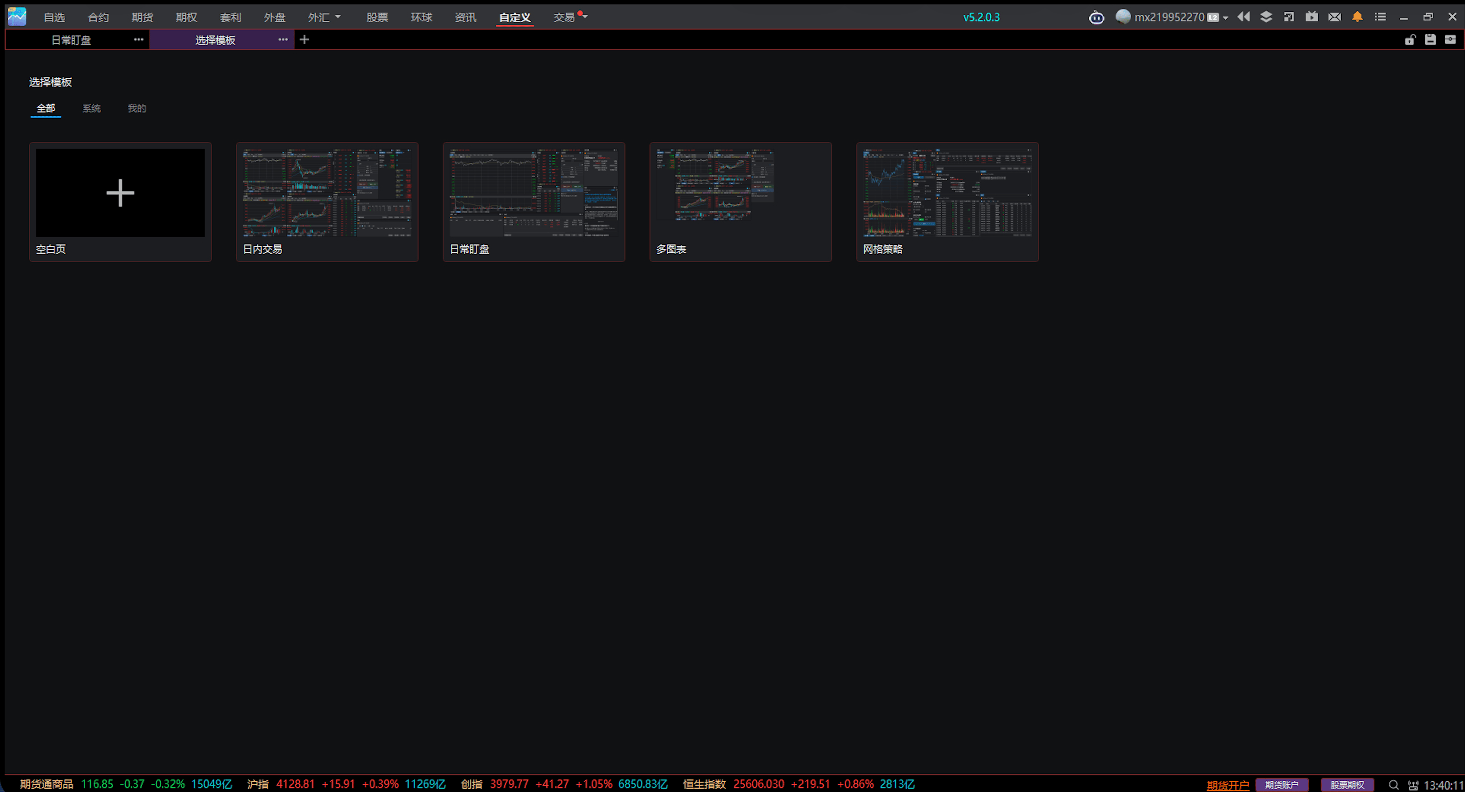The height and width of the screenshot is (792, 1465).
Task: Click the version label v5.2.0.3
Action: point(981,17)
